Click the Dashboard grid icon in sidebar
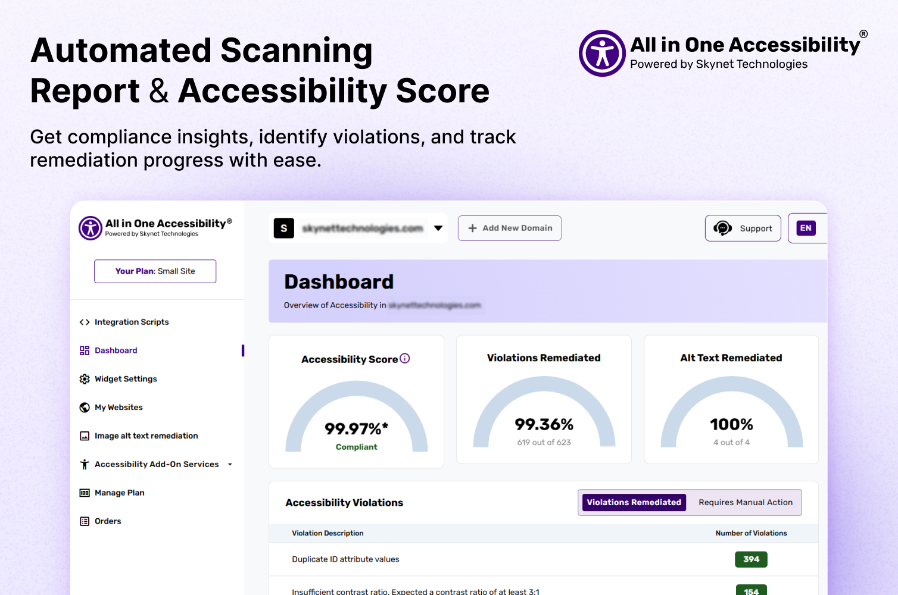The height and width of the screenshot is (595, 898). click(x=85, y=350)
